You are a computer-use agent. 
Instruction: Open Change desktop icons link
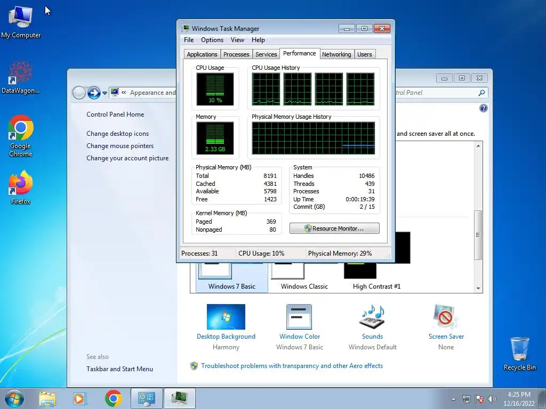click(118, 134)
